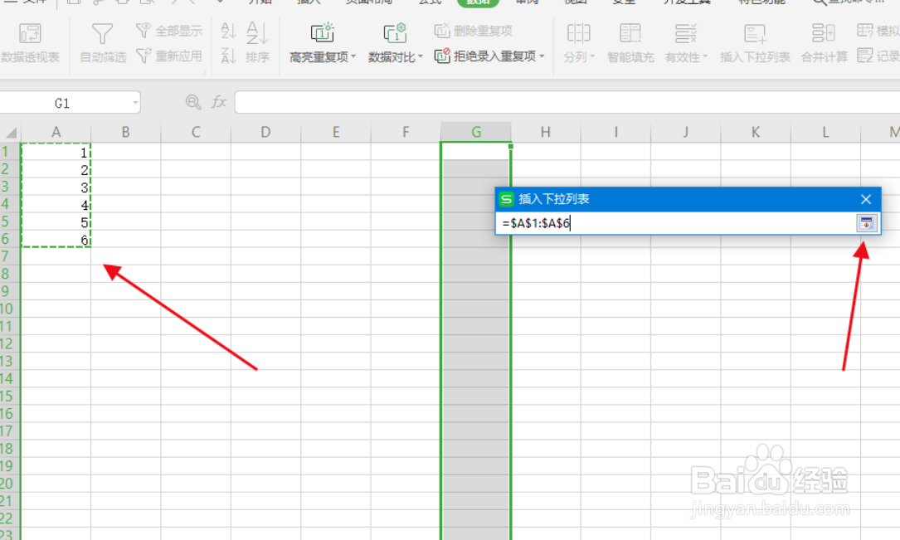900x540 pixels.
Task: Open the Name Box dropdown arrow
Action: (135, 103)
